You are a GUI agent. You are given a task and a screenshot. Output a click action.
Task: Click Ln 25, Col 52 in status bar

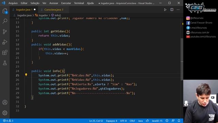pos(96,121)
